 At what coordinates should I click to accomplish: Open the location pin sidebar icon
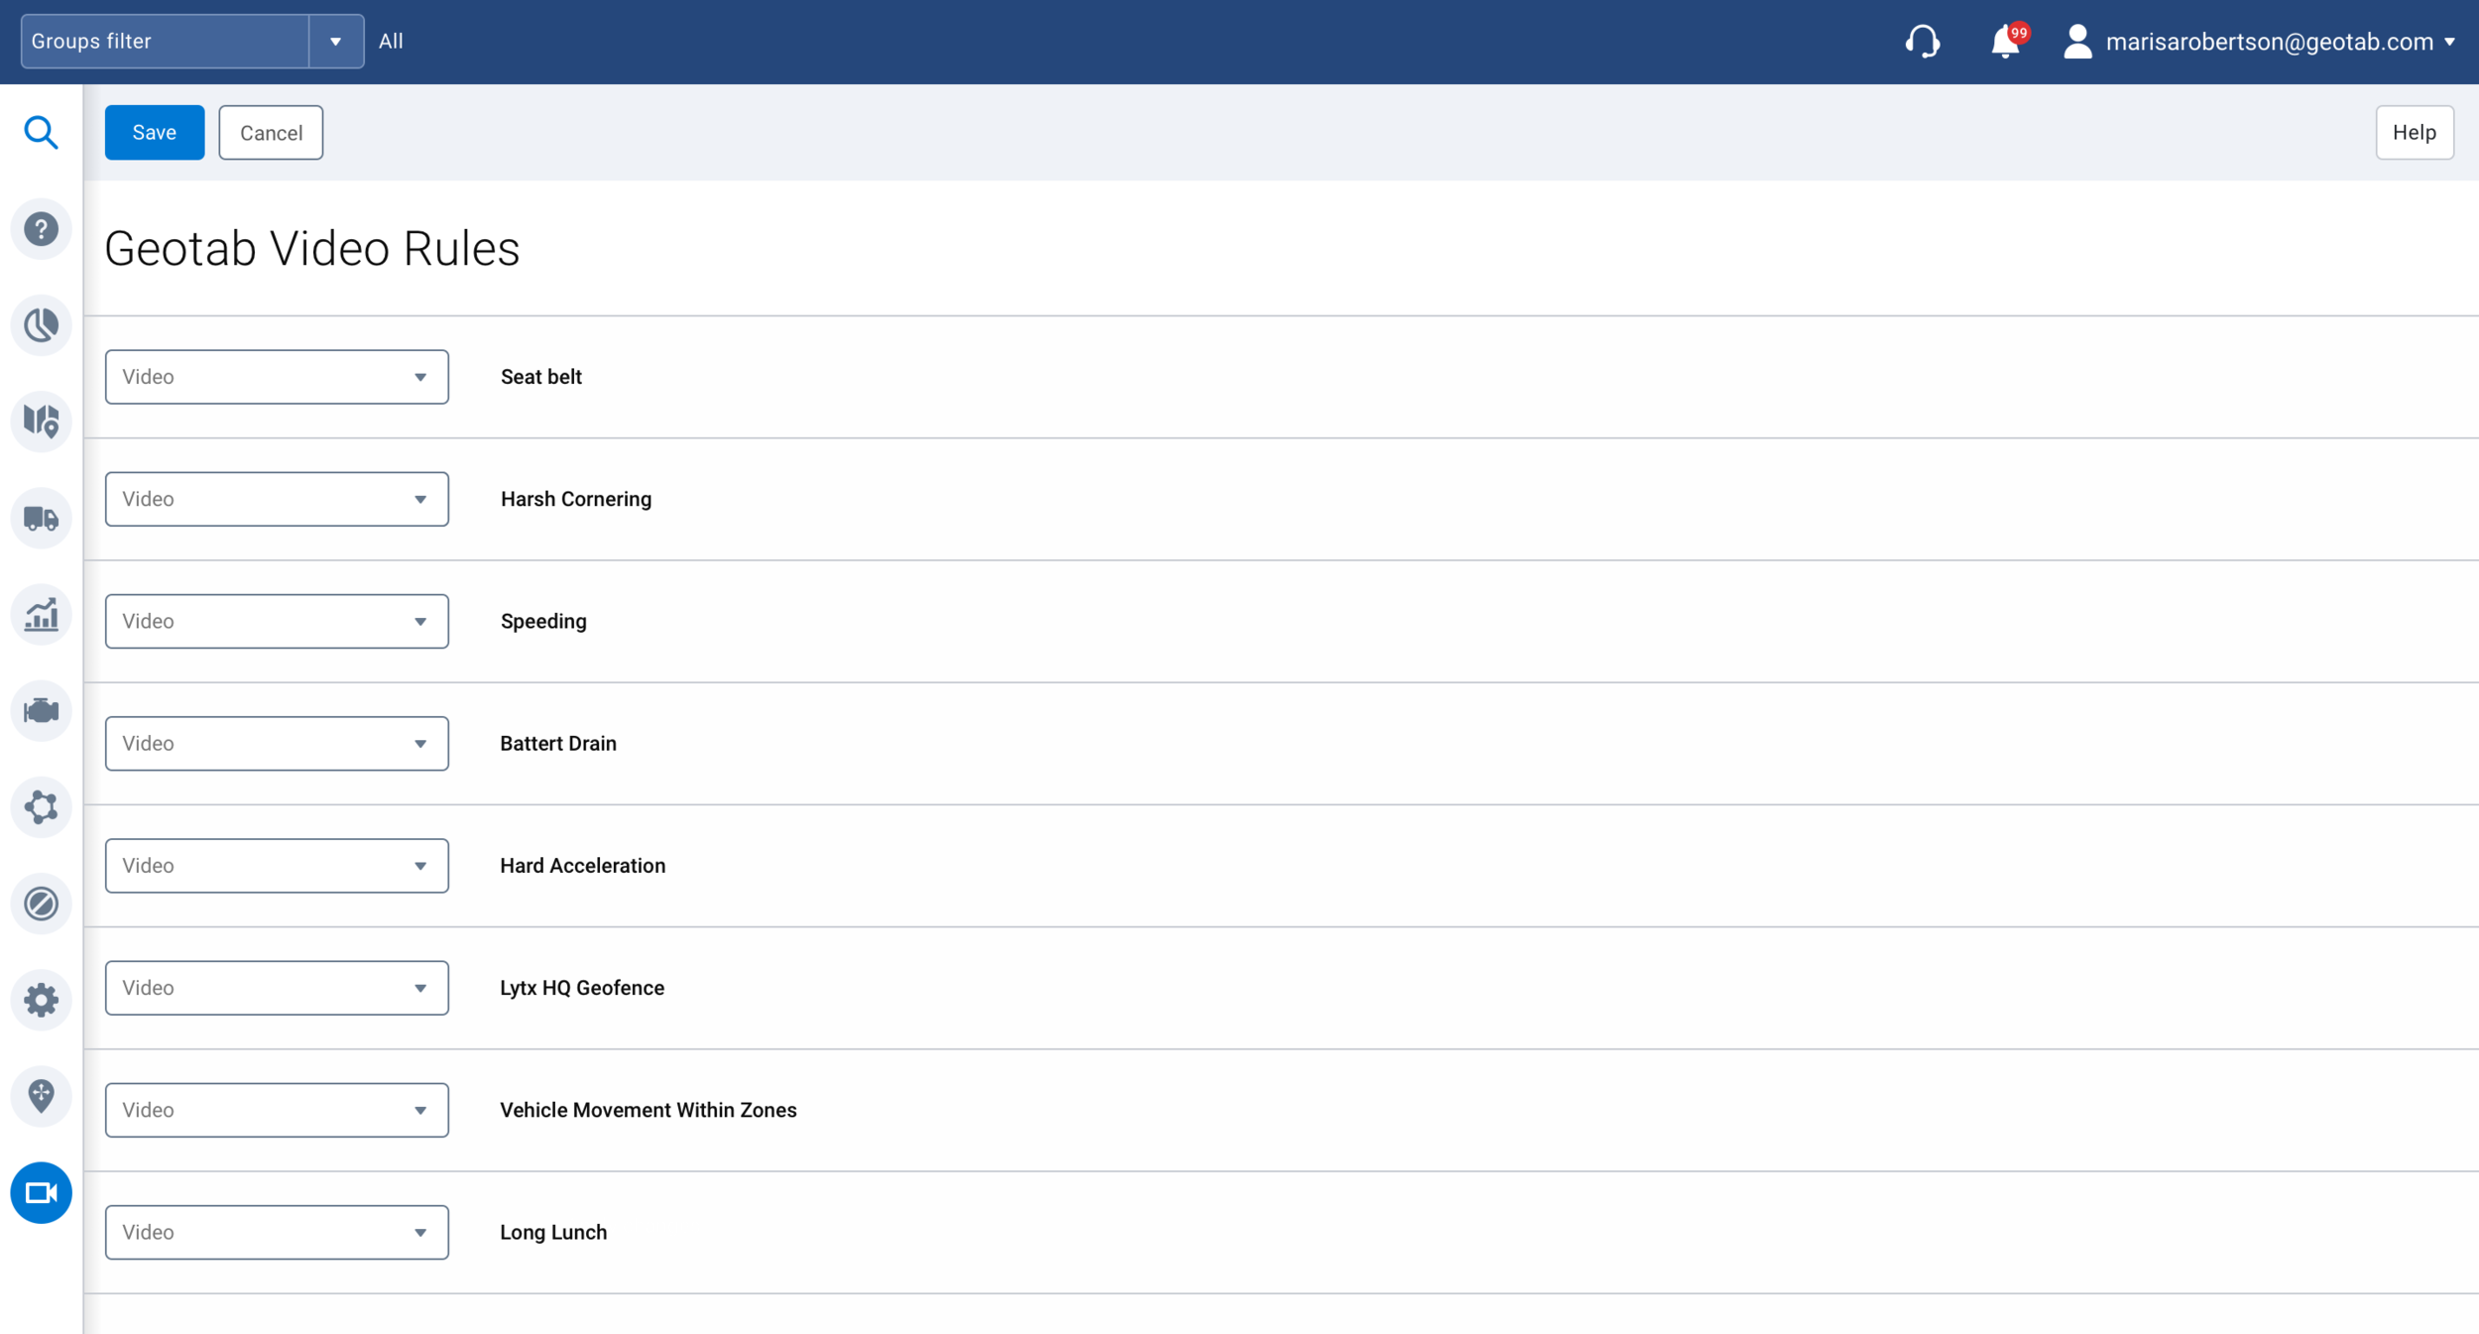(41, 1096)
